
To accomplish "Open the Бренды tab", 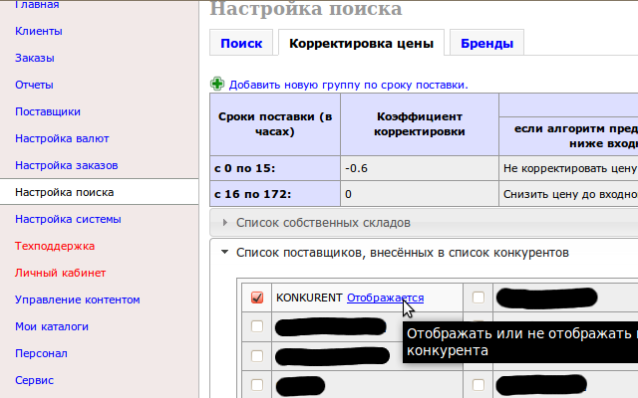I will [x=486, y=44].
